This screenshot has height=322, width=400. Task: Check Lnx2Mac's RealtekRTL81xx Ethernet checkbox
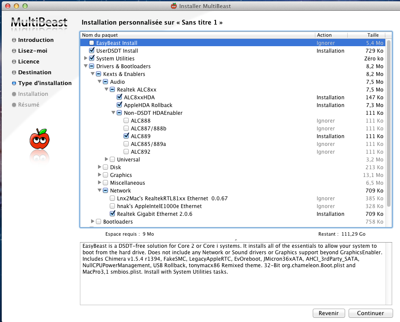[112, 198]
